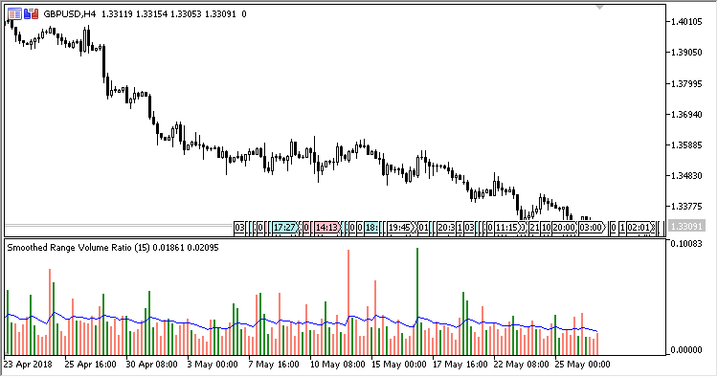Click the current price label 1.33091
The height and width of the screenshot is (377, 718).
[685, 226]
